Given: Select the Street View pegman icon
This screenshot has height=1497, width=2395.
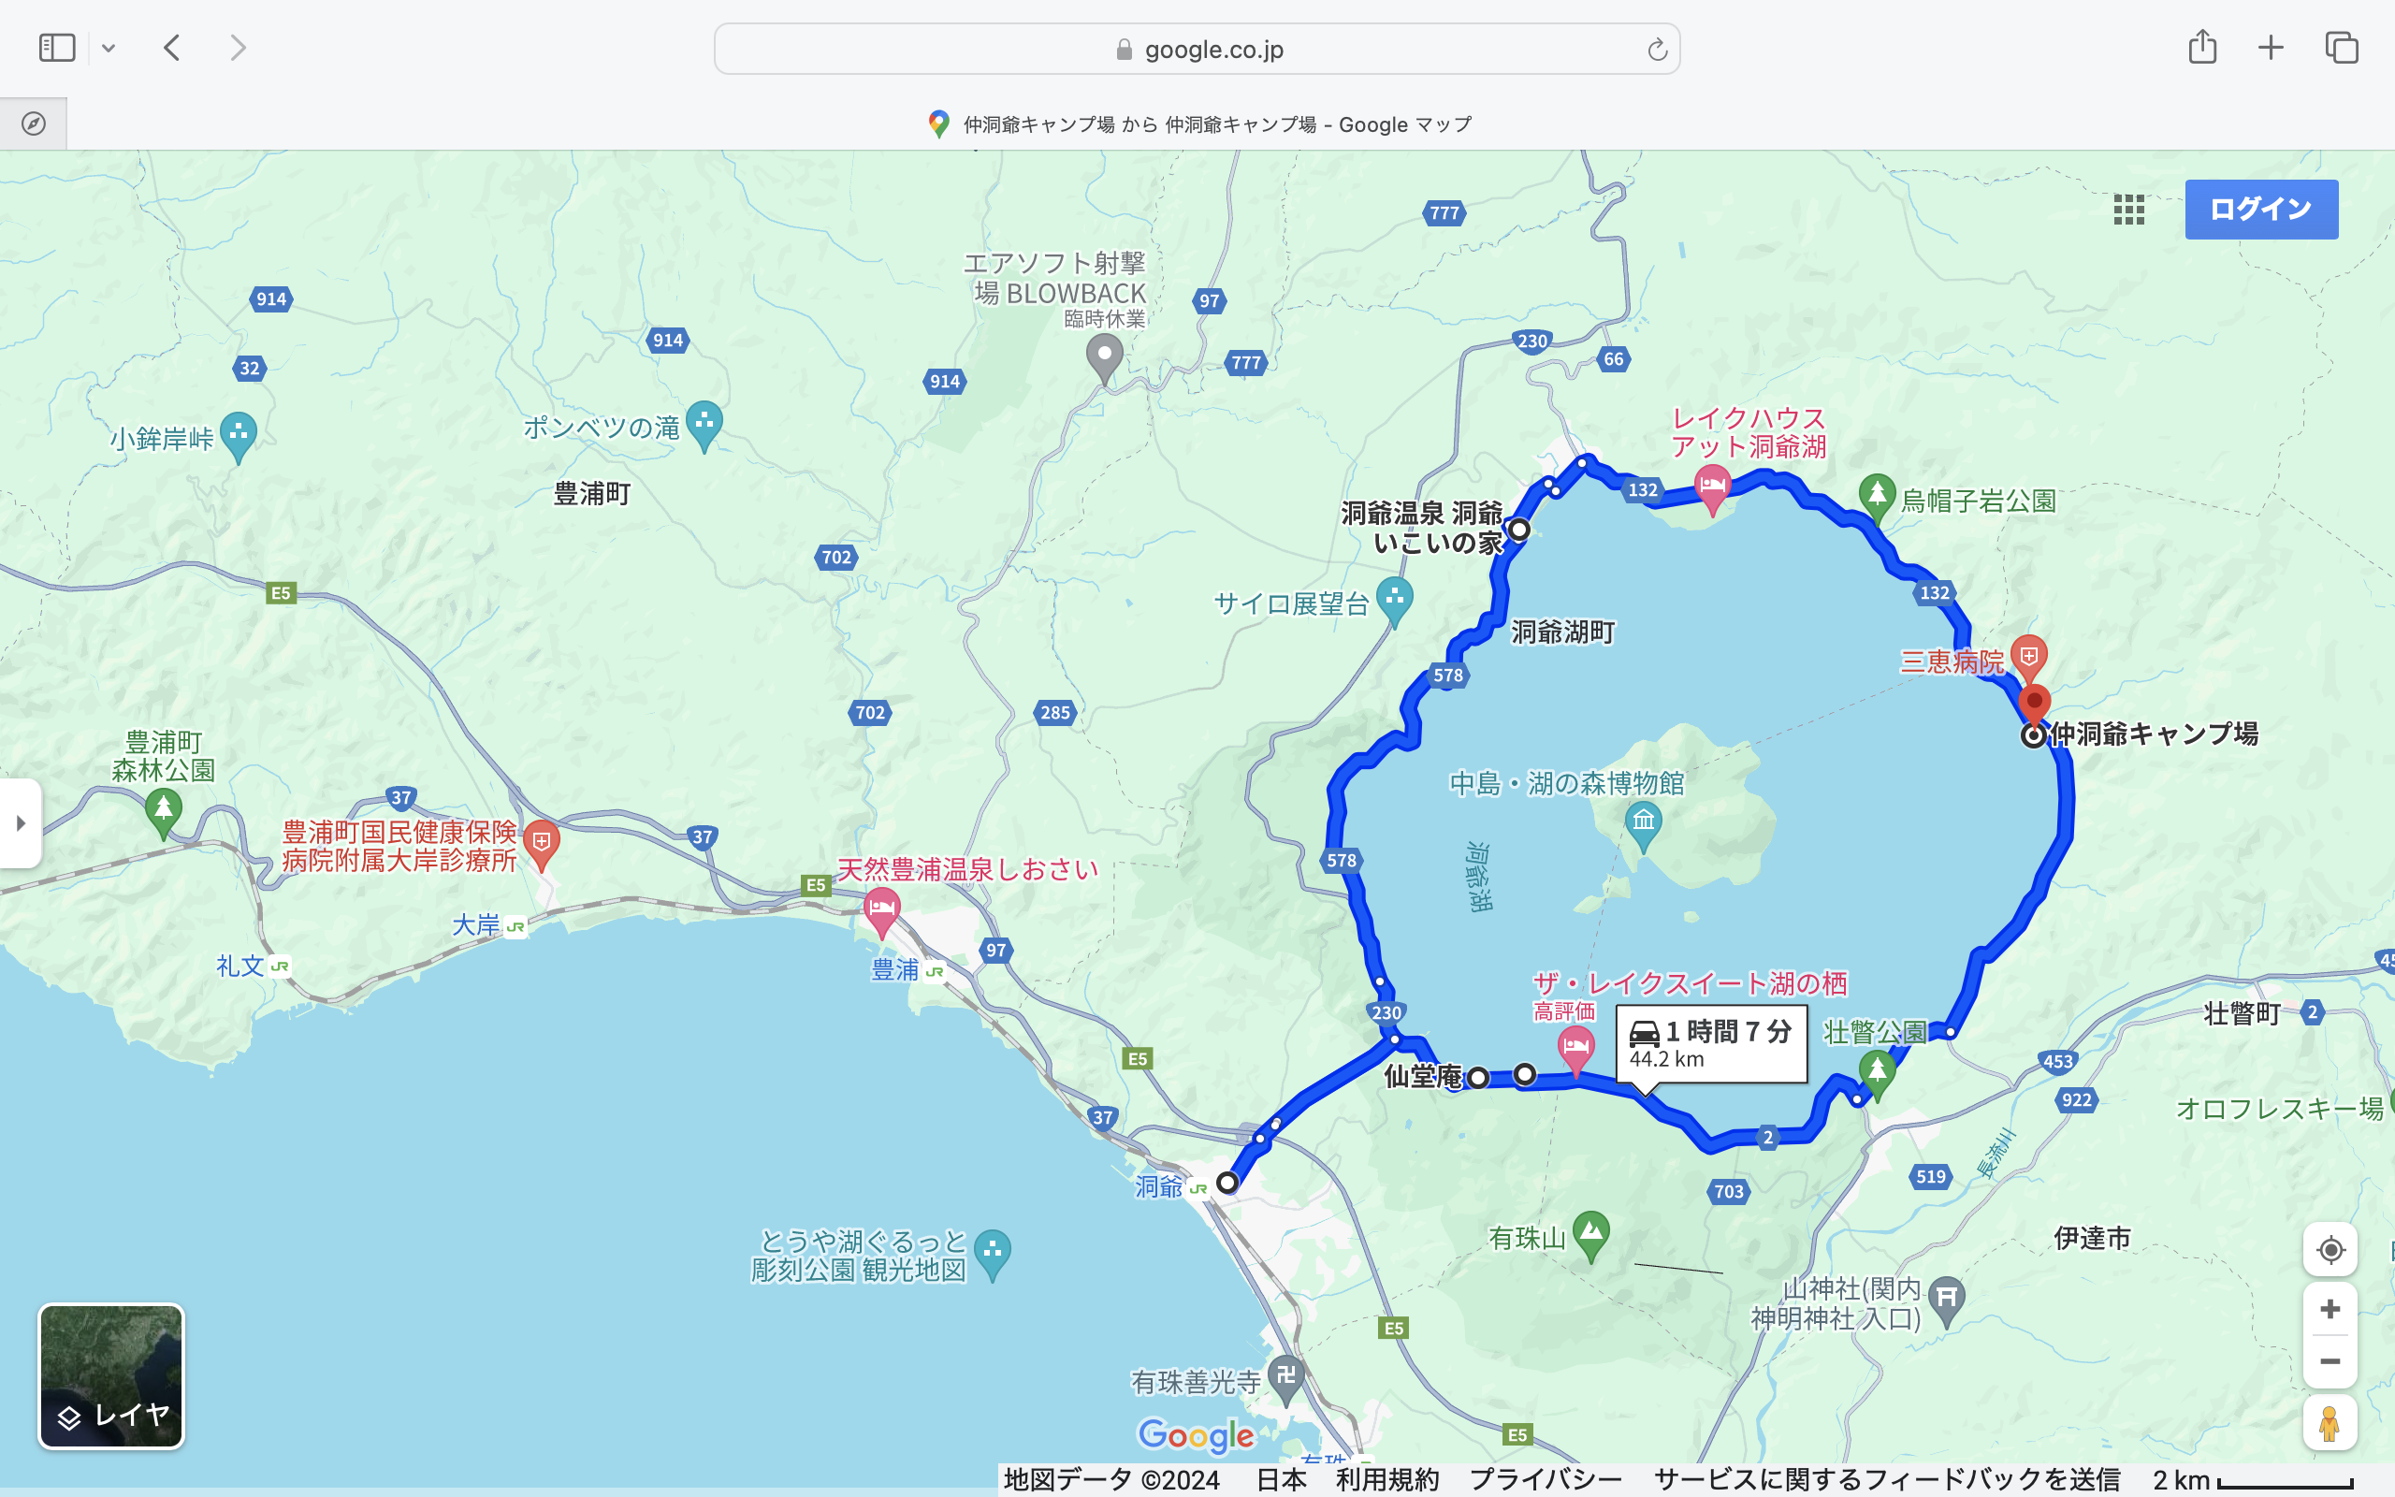Looking at the screenshot, I should (x=2330, y=1424).
